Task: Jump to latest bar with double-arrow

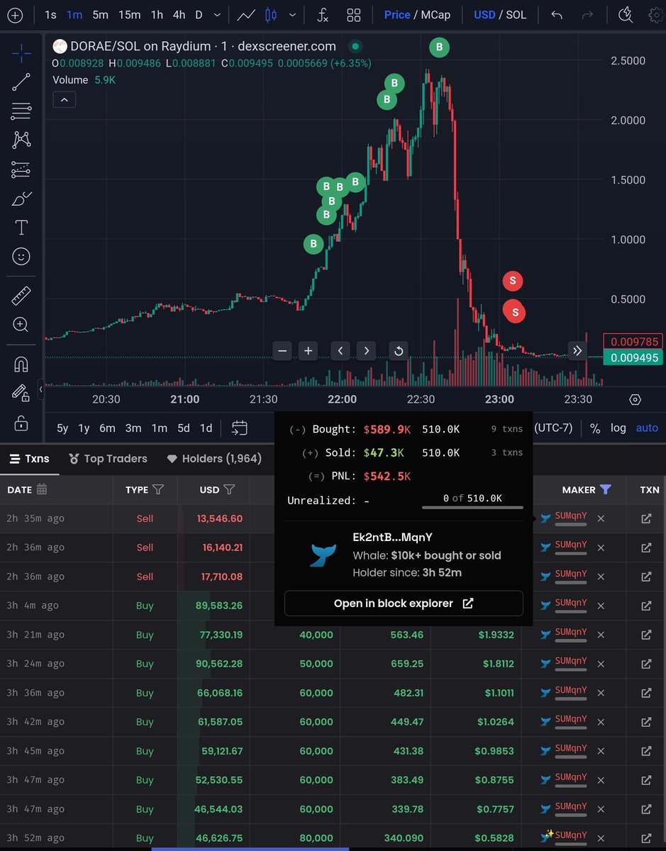Action: 577,350
